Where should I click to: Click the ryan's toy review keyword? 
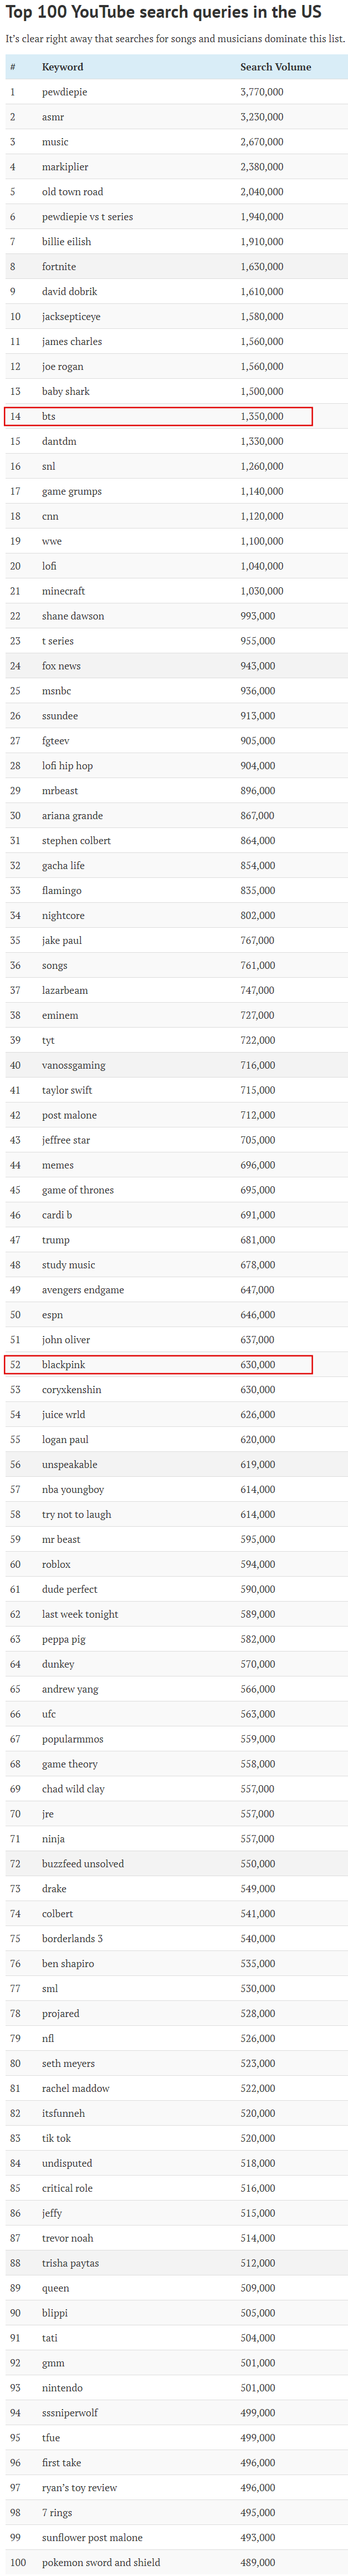(x=79, y=2487)
